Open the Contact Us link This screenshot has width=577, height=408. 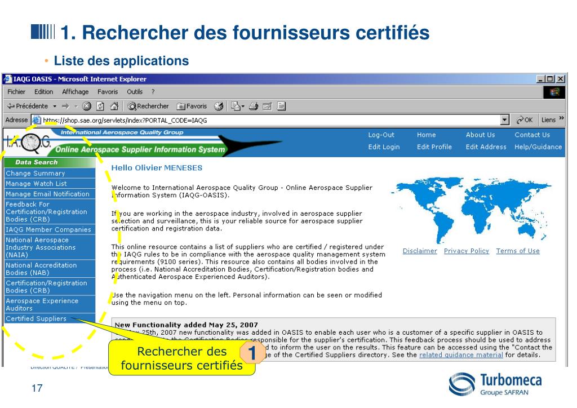532,135
